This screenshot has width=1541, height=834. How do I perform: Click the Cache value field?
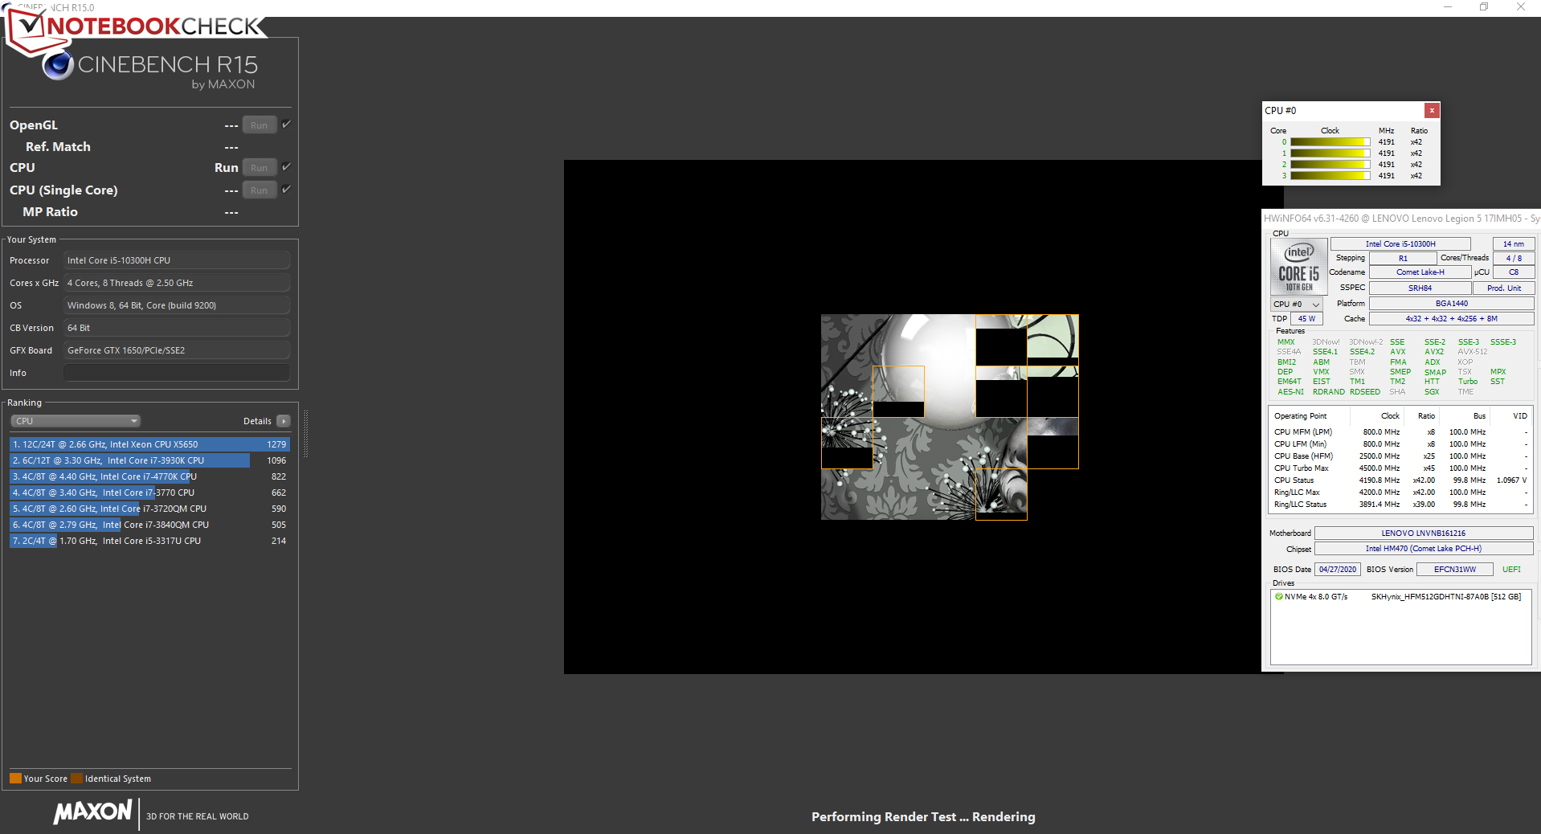[x=1452, y=319]
